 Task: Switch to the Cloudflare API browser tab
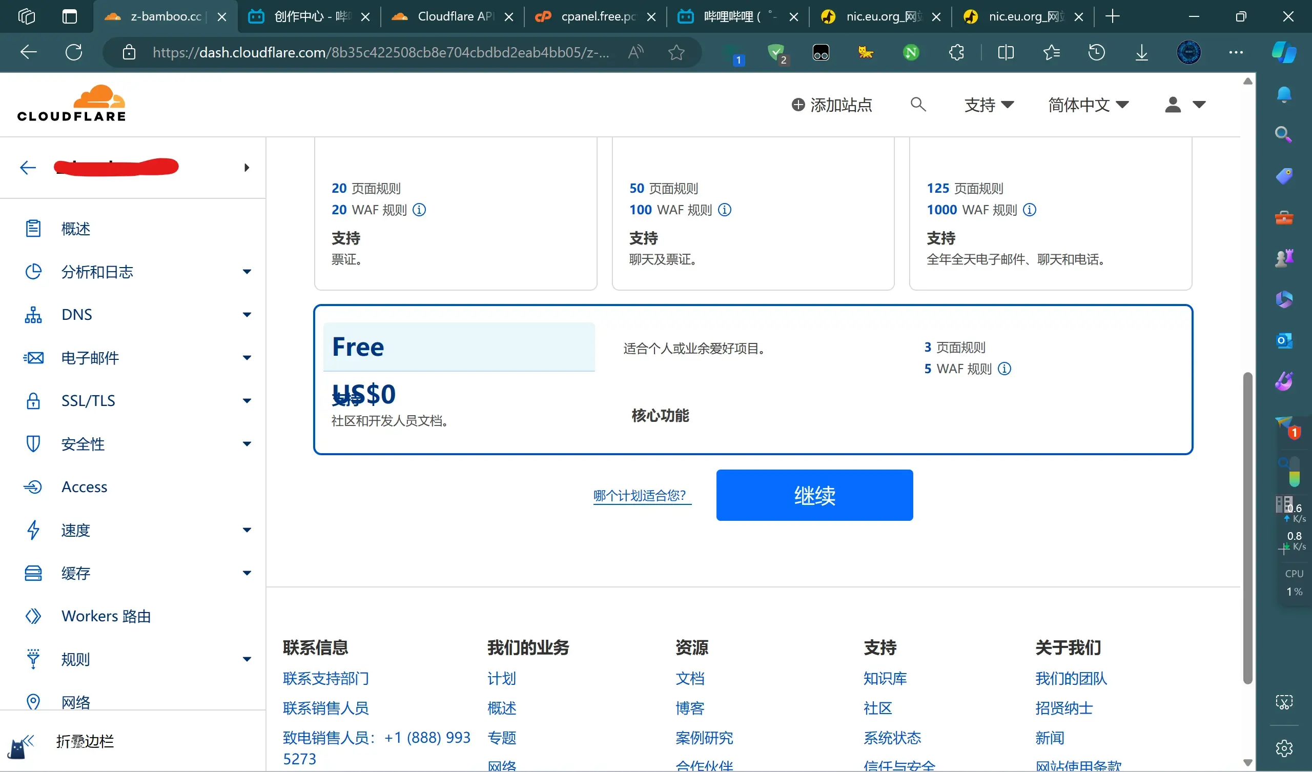452,17
